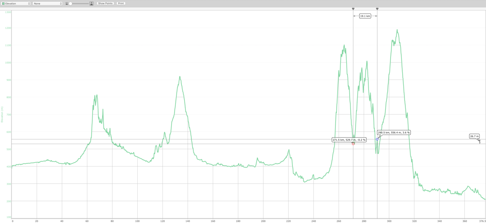Click the 376.5 end distance label
Viewport: 486px width, 224px height.
click(x=482, y=221)
